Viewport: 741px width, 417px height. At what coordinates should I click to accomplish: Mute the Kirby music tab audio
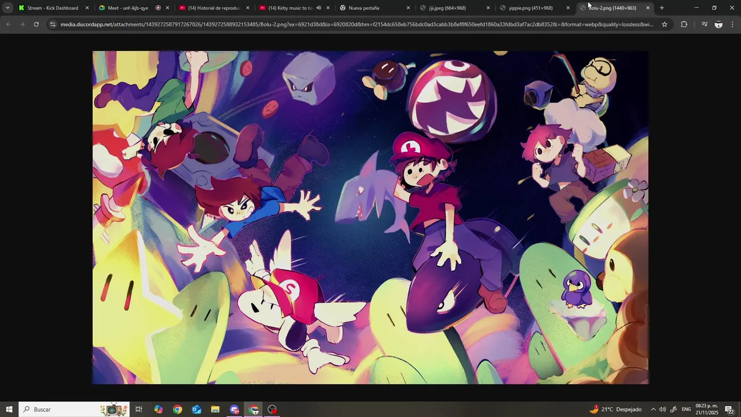[318, 8]
